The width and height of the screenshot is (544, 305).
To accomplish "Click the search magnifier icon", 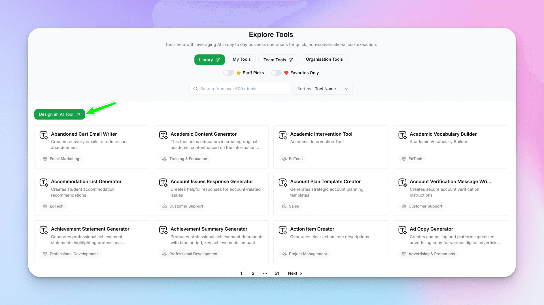I will point(195,89).
